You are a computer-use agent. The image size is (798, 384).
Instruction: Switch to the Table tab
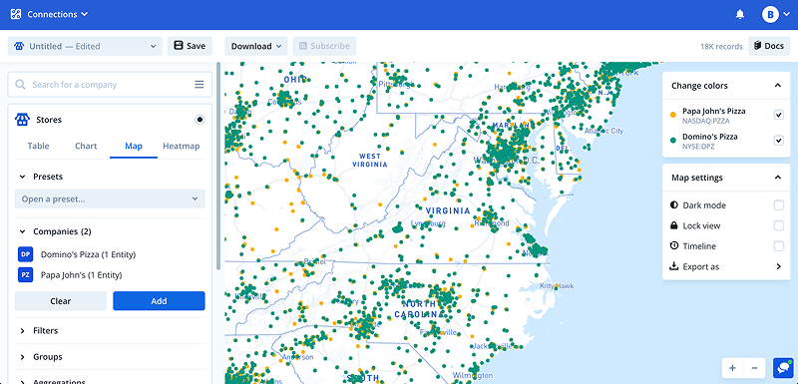[x=38, y=146]
